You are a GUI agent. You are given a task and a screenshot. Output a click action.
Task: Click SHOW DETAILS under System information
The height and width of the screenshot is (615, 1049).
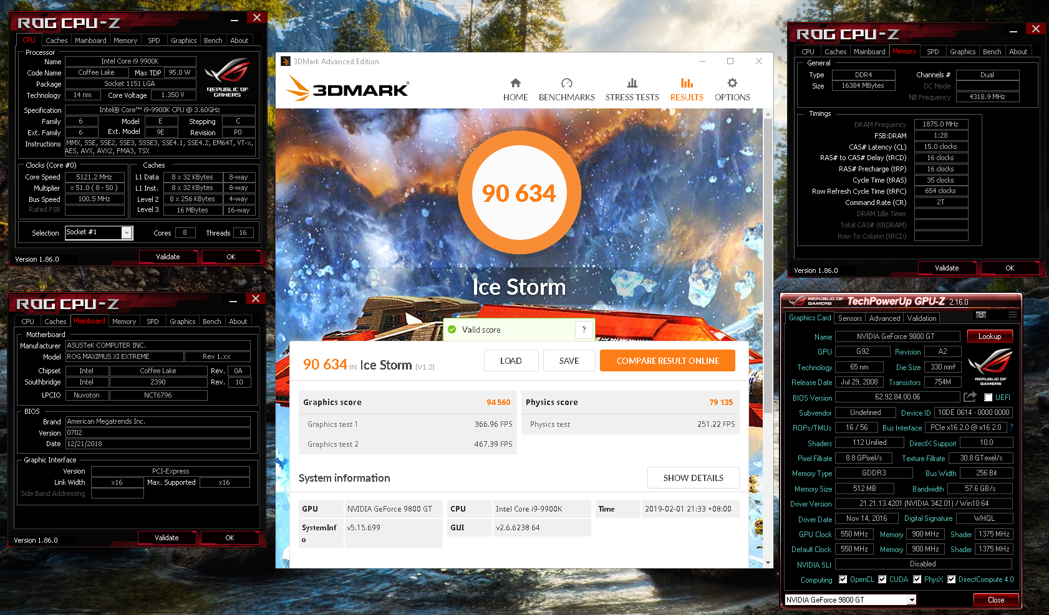(693, 478)
